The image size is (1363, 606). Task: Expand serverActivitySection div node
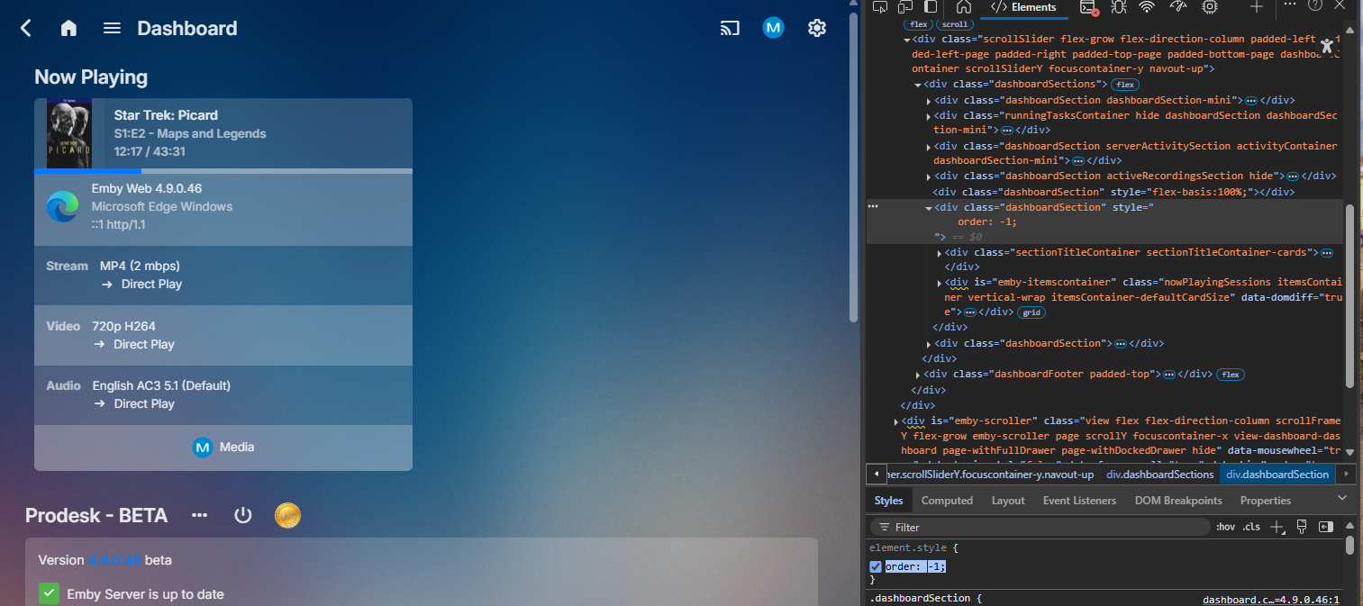click(x=929, y=146)
